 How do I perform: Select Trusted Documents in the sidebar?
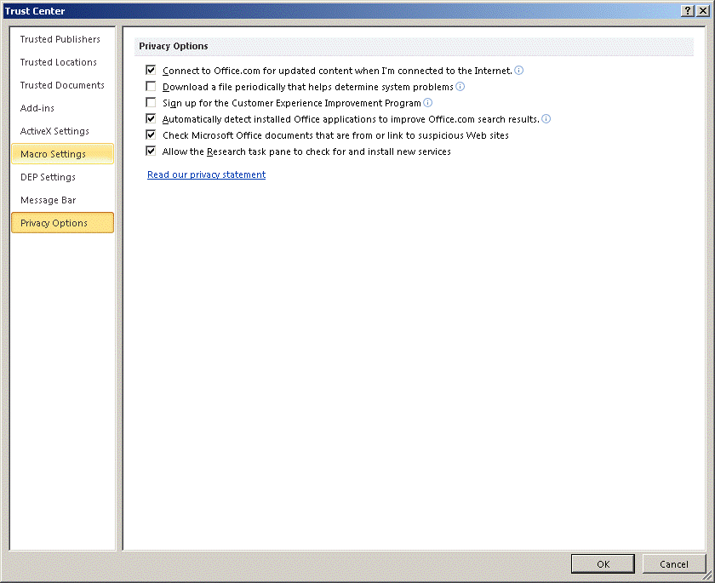pos(62,85)
